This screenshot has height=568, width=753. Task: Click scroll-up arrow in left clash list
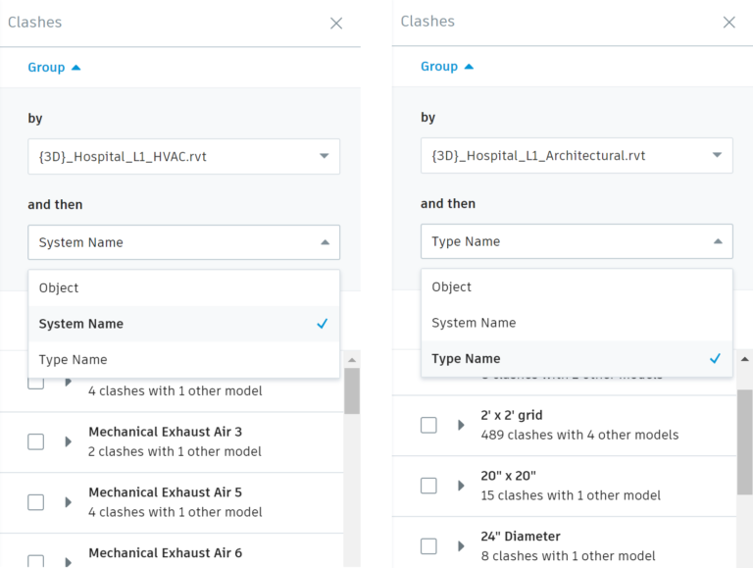tap(352, 359)
